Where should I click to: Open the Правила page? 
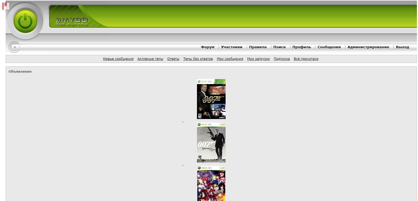[x=258, y=47]
